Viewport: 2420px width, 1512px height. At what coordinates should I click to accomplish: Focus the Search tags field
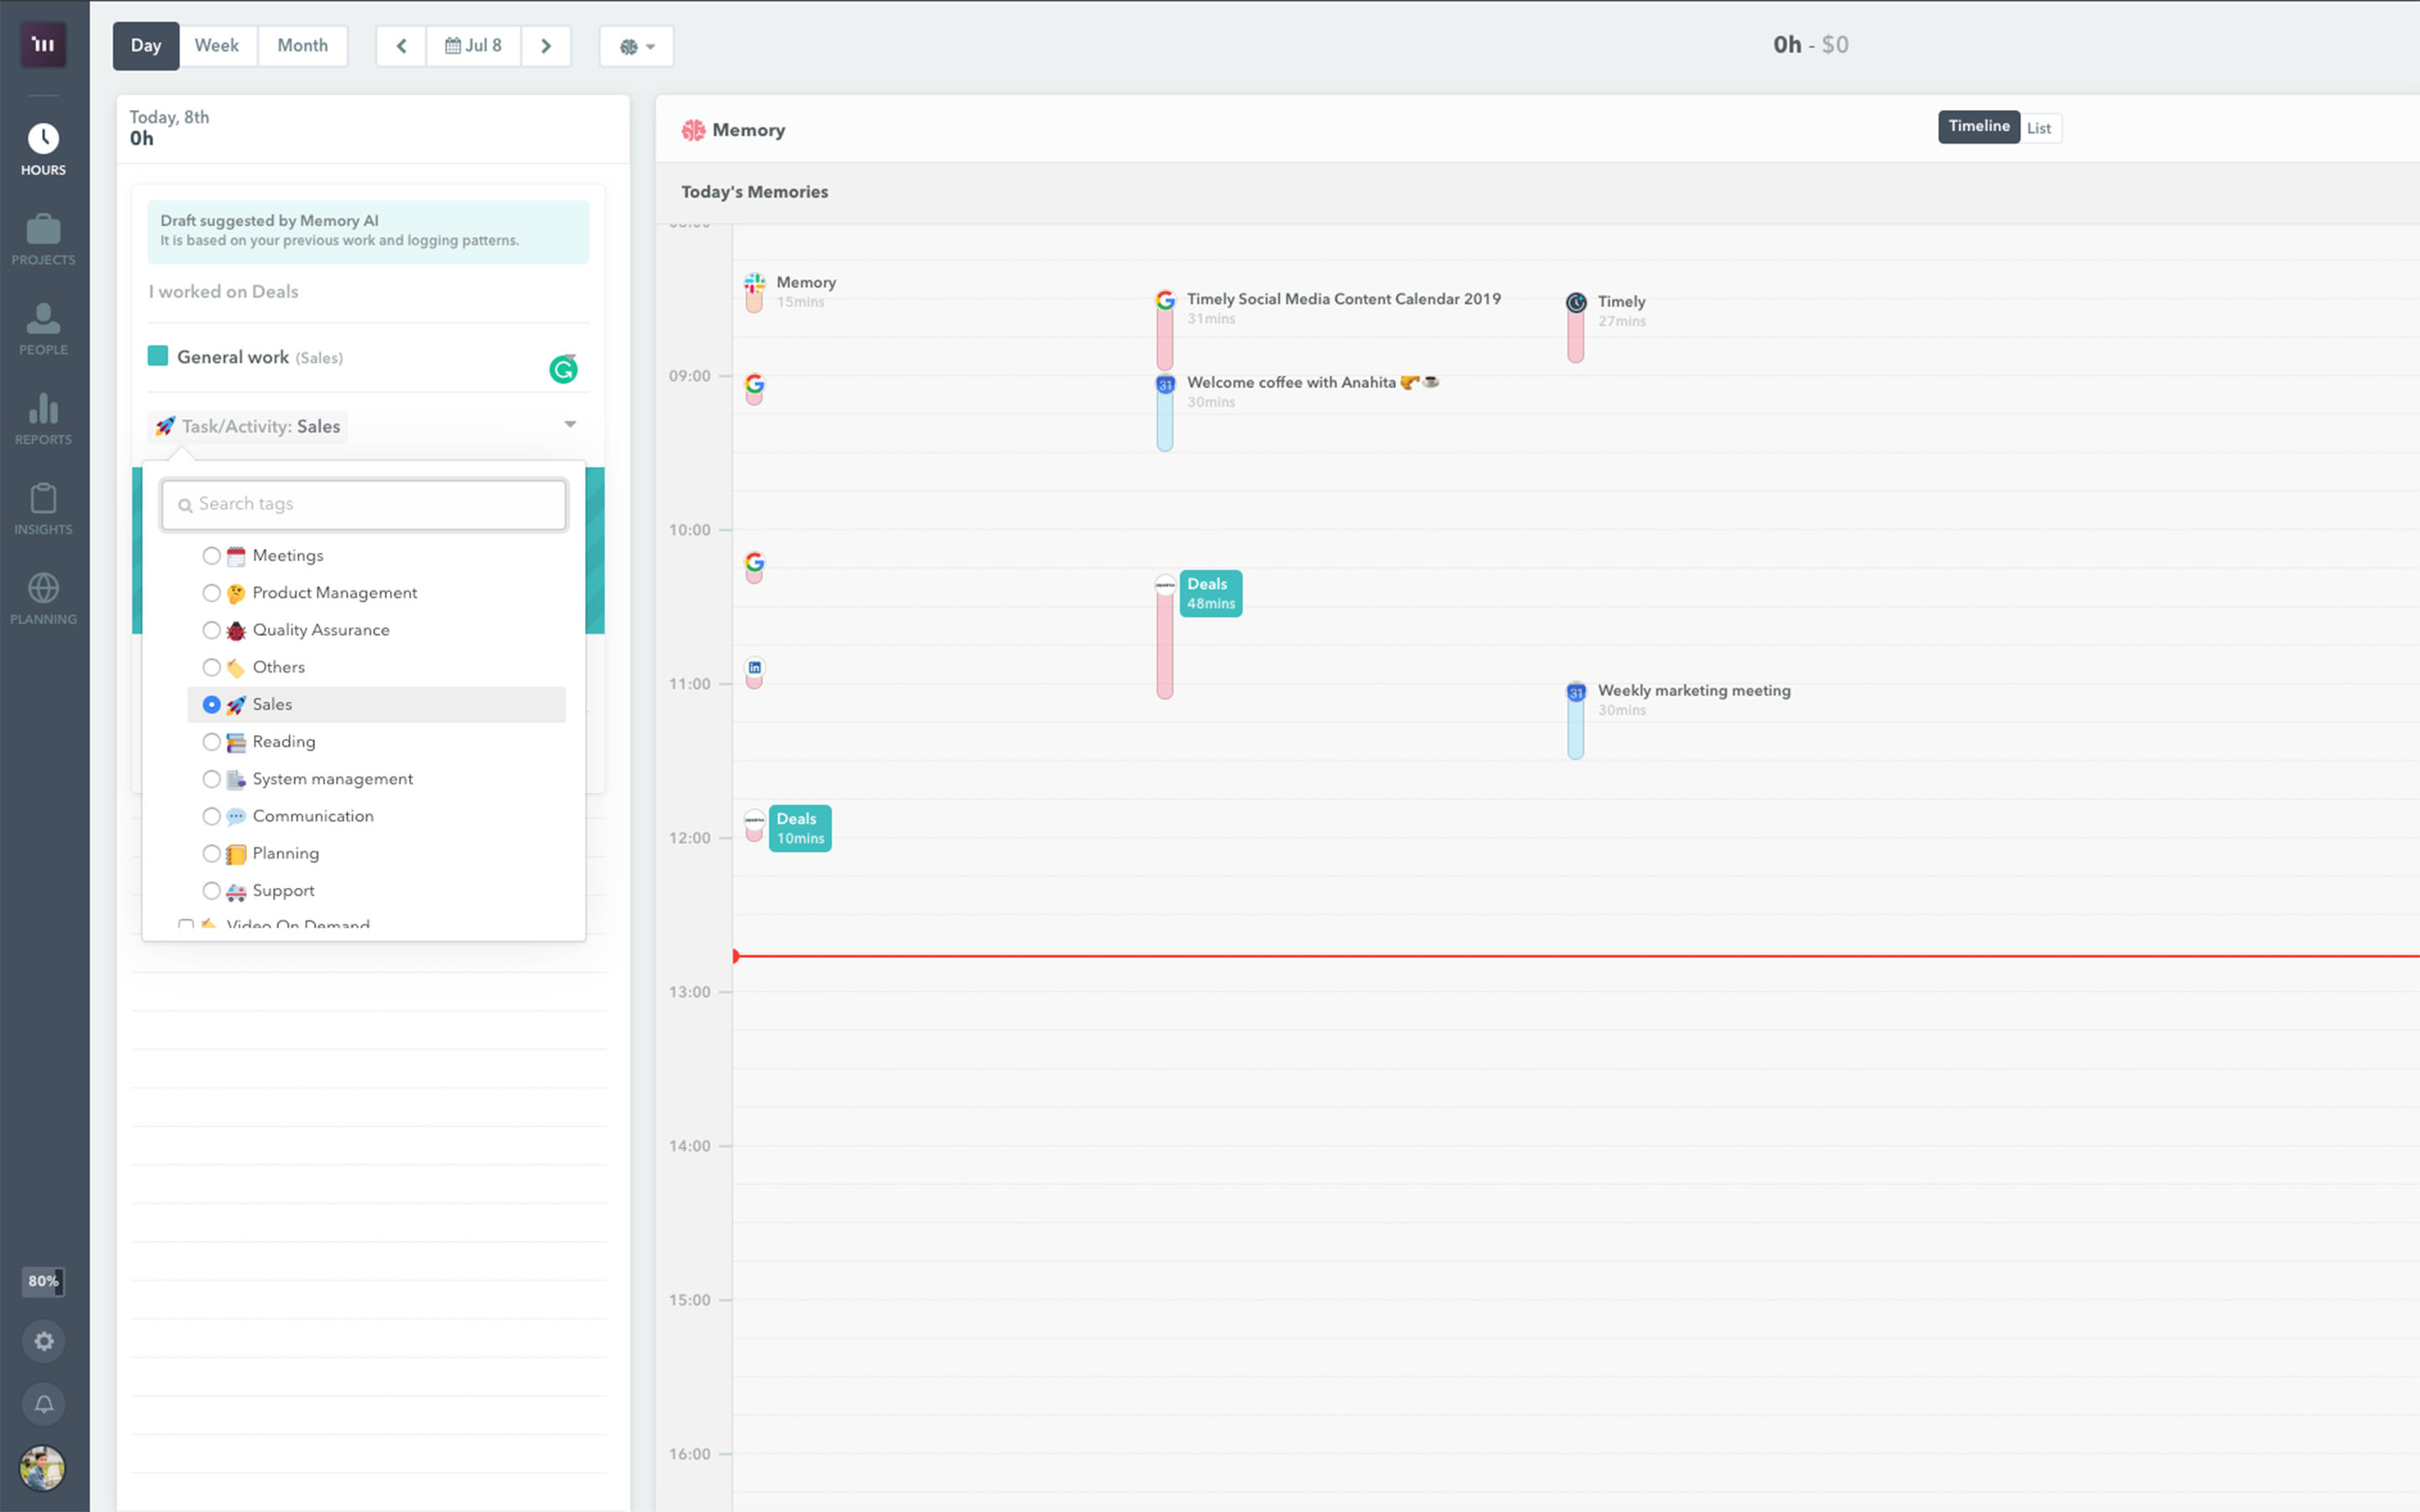pyautogui.click(x=364, y=504)
